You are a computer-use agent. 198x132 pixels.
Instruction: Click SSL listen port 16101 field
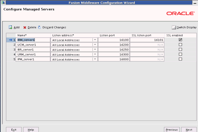(147, 40)
